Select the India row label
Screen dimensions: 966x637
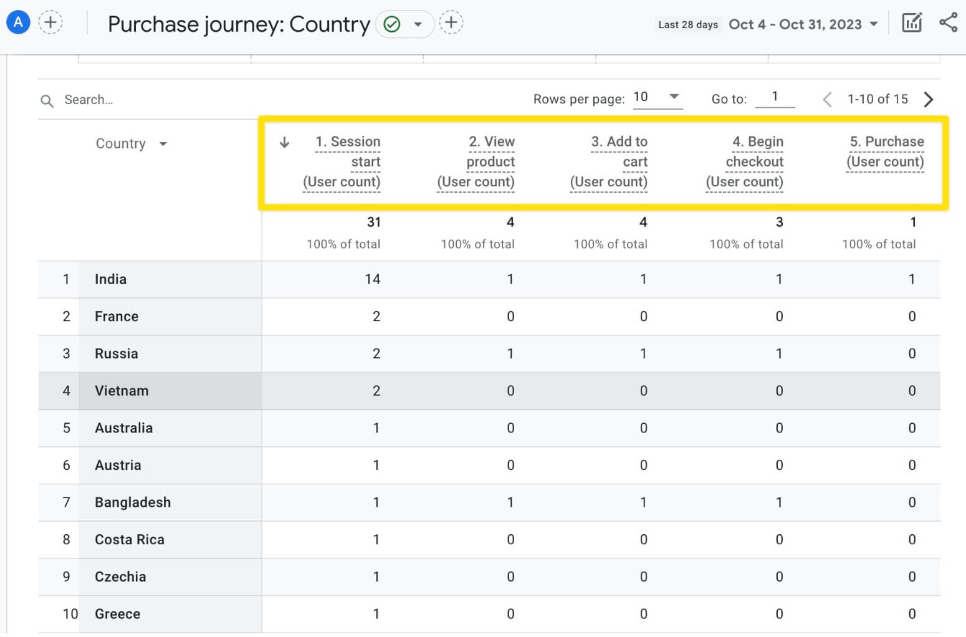[x=110, y=279]
